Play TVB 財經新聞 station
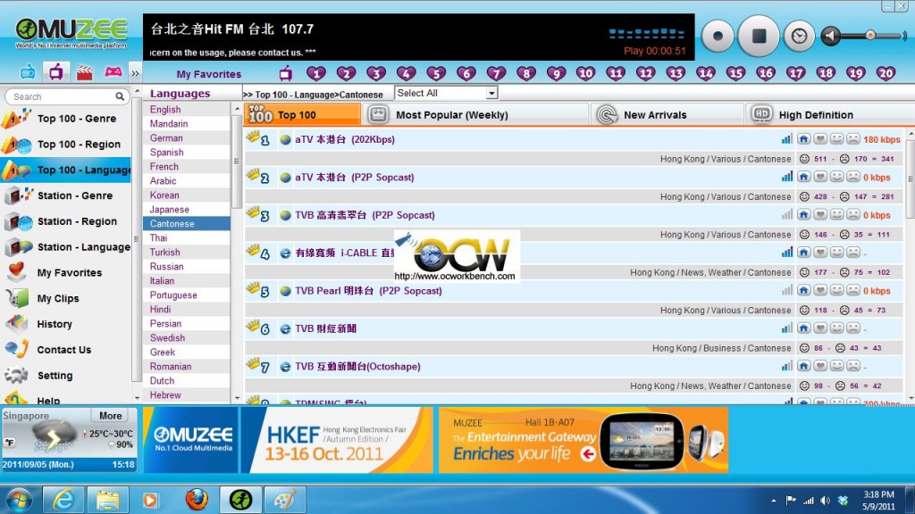This screenshot has width=915, height=514. [325, 328]
